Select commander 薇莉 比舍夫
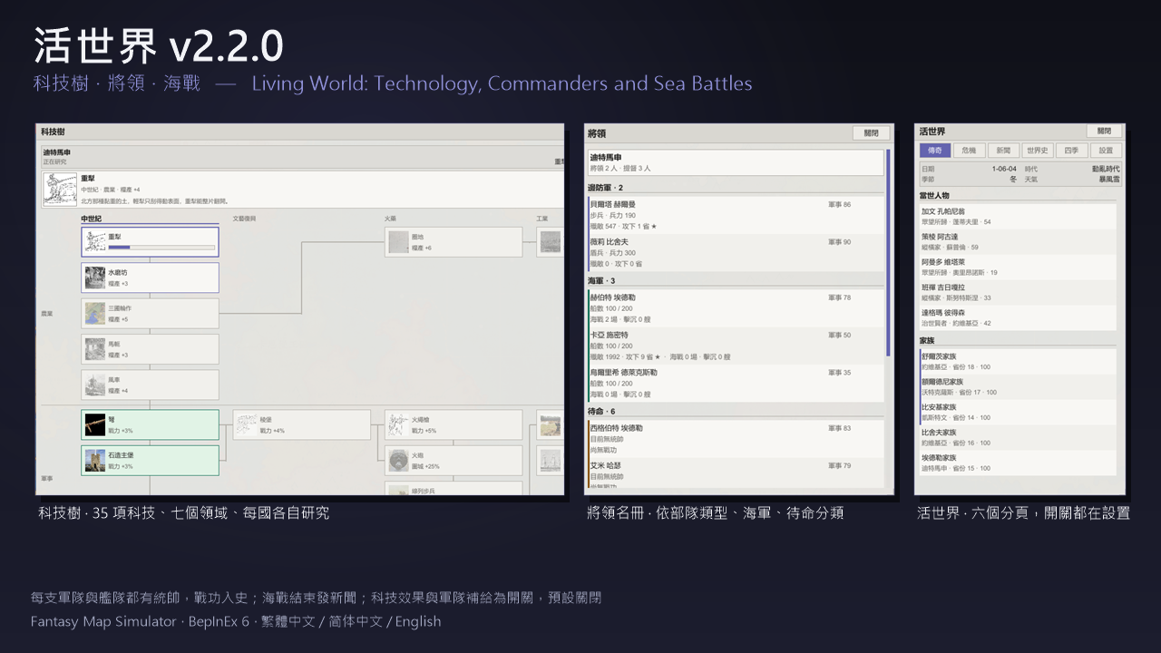This screenshot has width=1161, height=653. coord(736,253)
